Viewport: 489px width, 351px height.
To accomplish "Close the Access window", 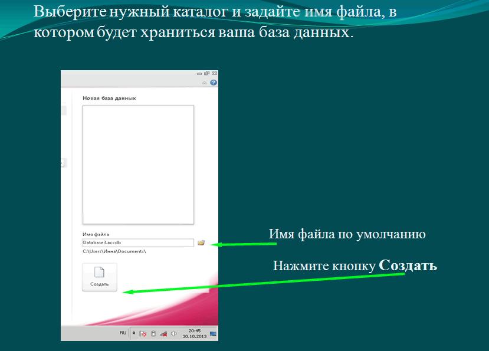I will tap(215, 74).
